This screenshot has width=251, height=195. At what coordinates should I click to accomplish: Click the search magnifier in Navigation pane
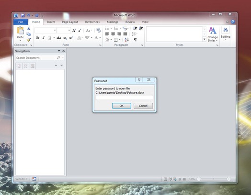(58, 58)
